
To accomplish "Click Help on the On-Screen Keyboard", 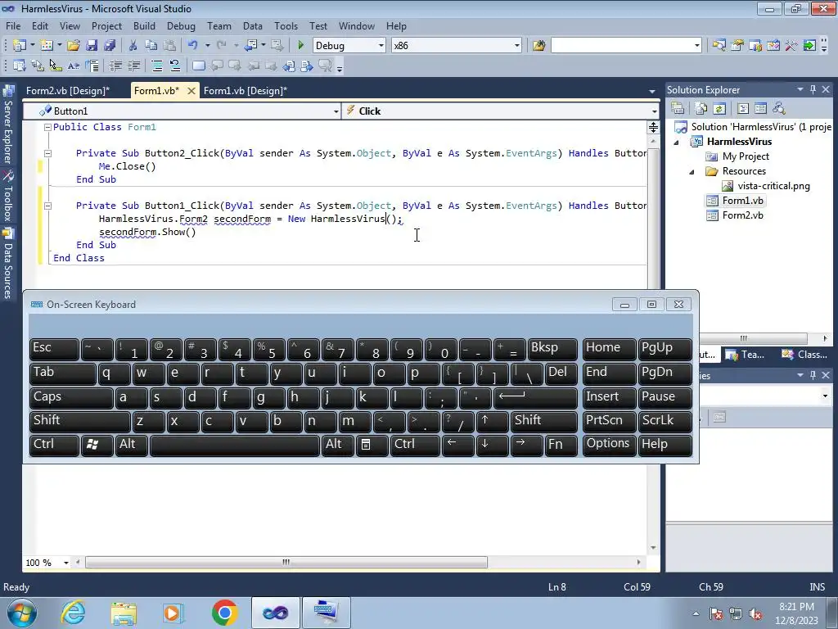I will coord(665,445).
